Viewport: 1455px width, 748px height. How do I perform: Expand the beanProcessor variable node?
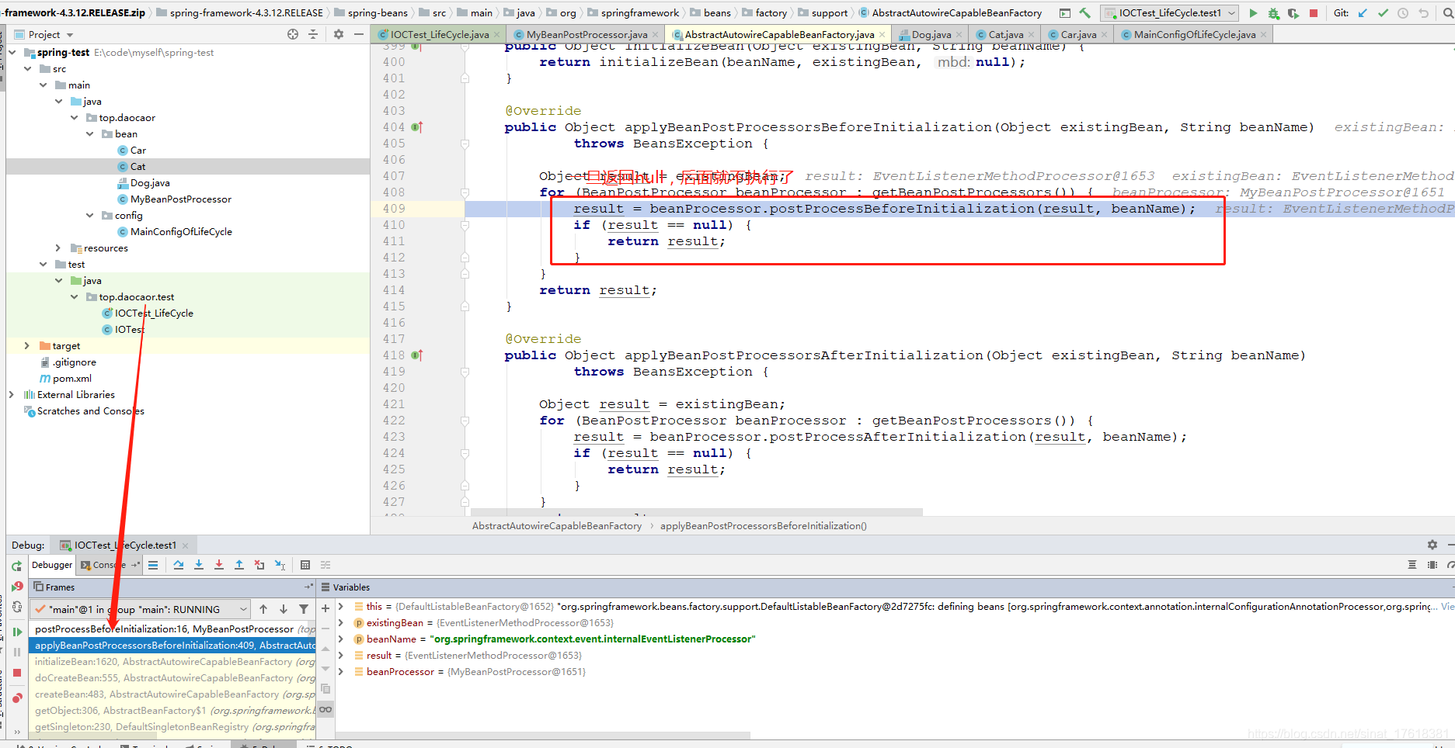coord(341,672)
